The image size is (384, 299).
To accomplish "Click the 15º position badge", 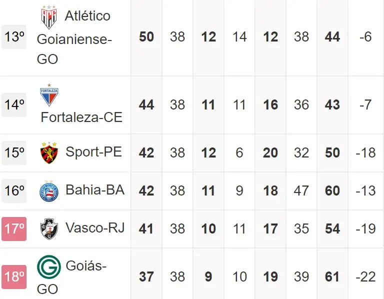I will pos(14,153).
